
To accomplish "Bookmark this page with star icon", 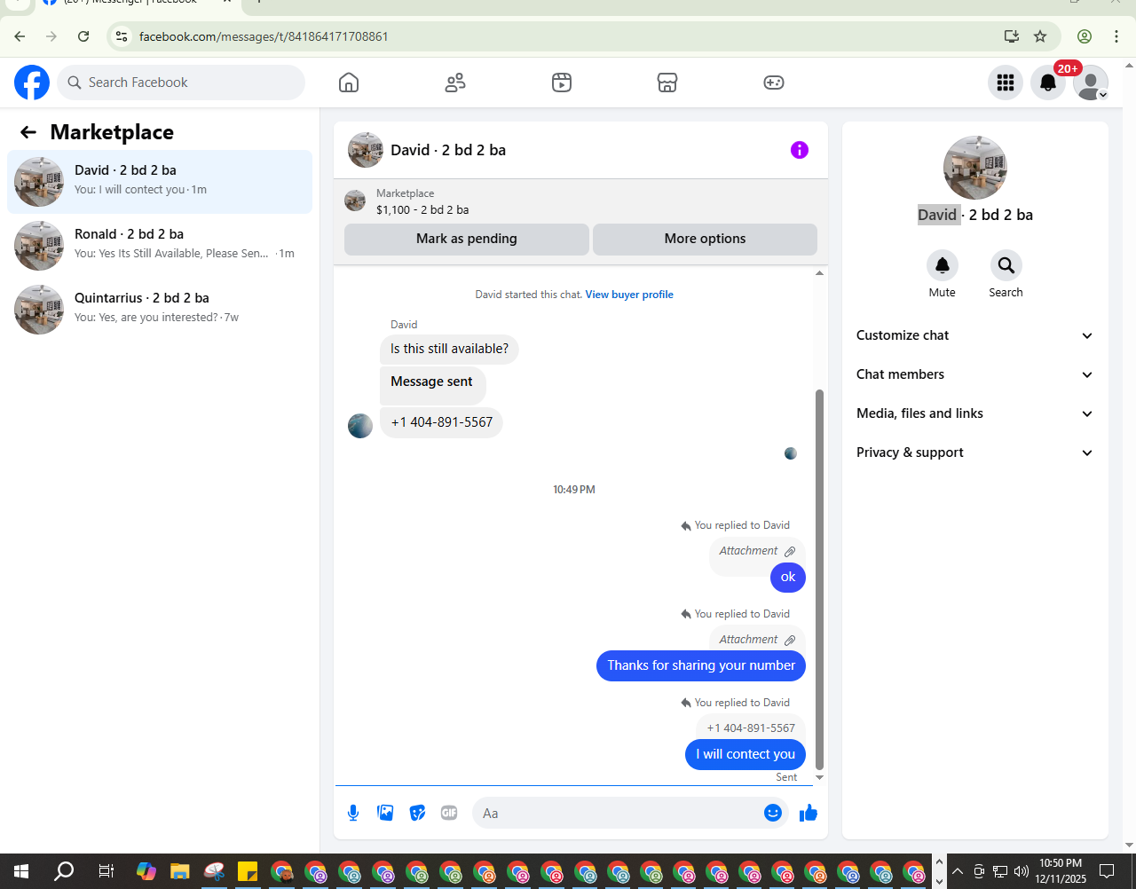I will pos(1040,36).
